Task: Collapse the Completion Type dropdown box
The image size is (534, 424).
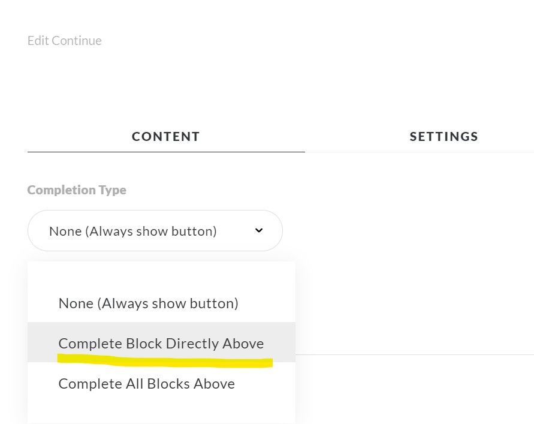Action: 155,230
